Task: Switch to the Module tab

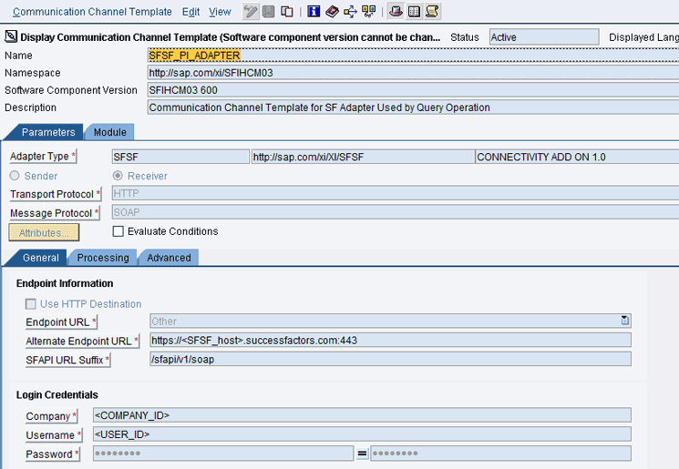Action: click(109, 132)
